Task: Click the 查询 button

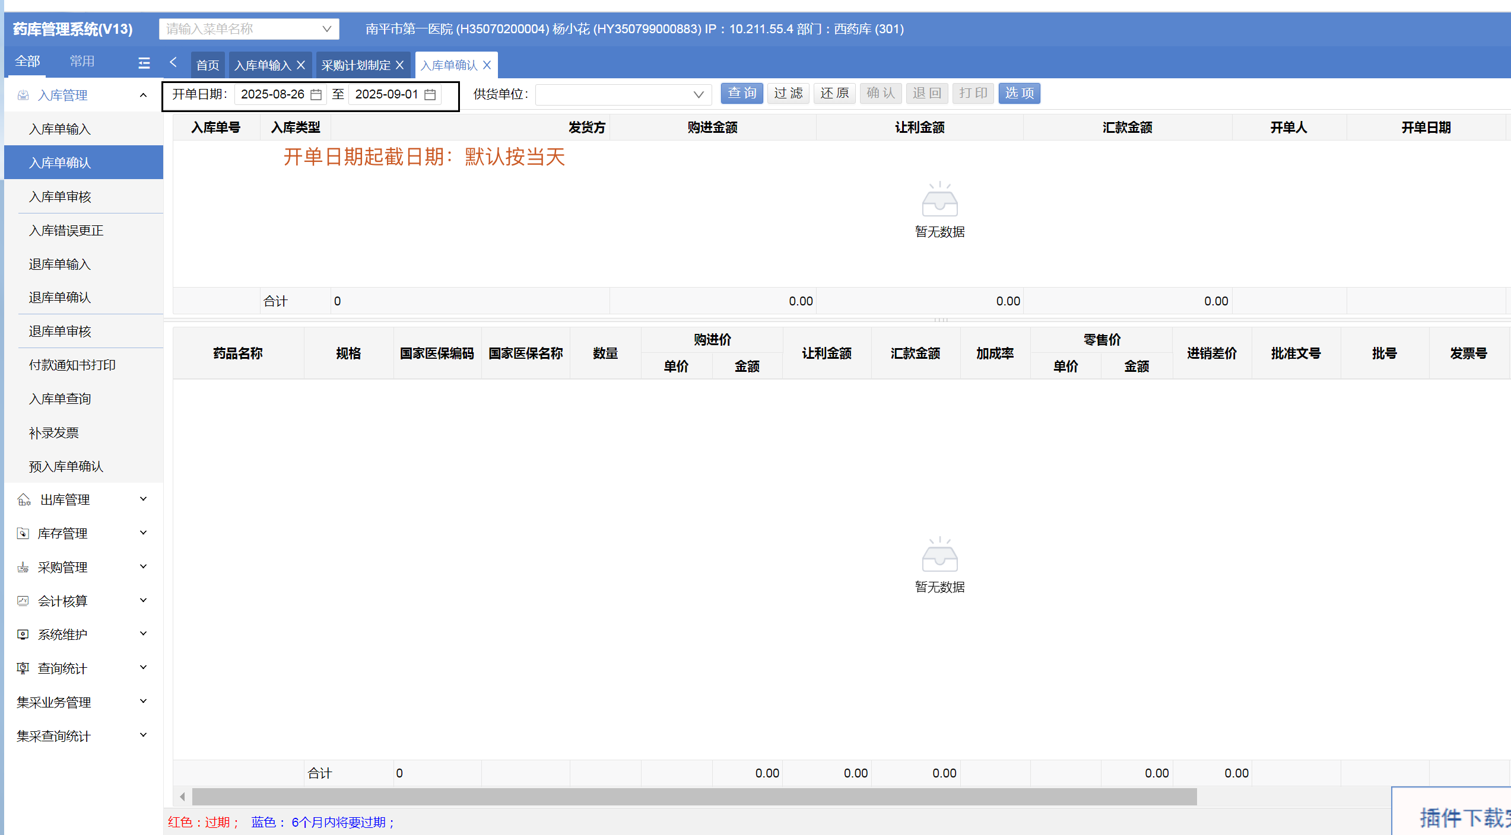Action: click(742, 93)
